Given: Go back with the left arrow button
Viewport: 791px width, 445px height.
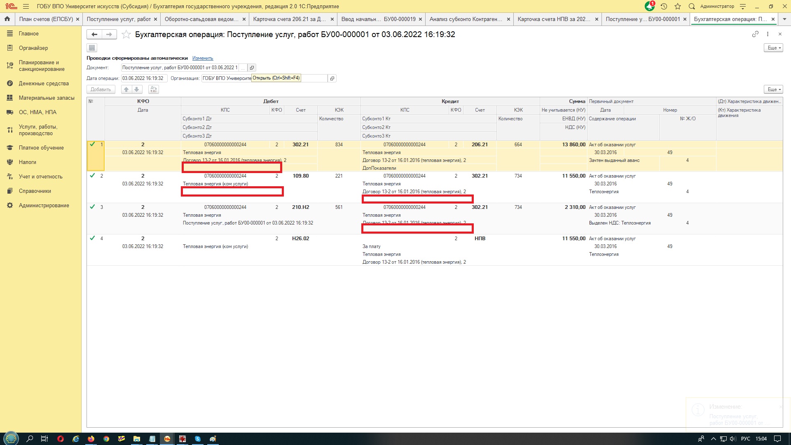Looking at the screenshot, I should point(94,35).
